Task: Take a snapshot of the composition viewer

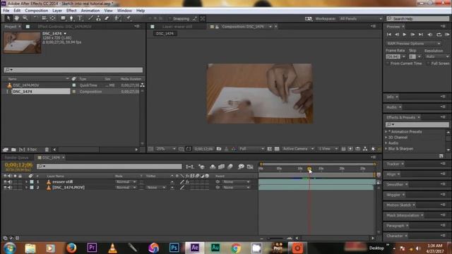Action: [219, 149]
